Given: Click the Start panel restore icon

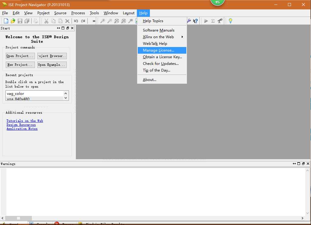Looking at the screenshot, I should click(x=68, y=28).
